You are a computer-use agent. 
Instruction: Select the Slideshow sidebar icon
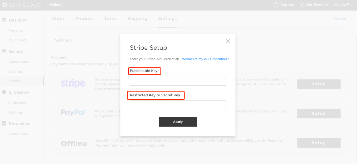tap(4, 92)
